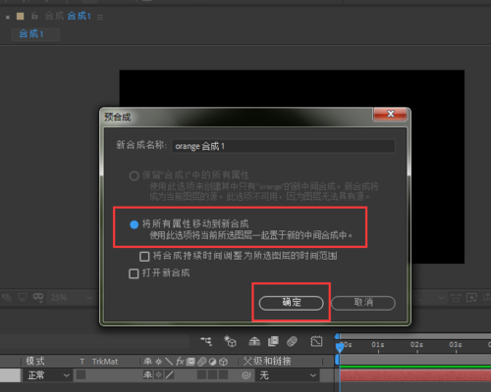Click the 合成1 breadcrumb button below the tab
The height and width of the screenshot is (392, 491).
click(35, 34)
